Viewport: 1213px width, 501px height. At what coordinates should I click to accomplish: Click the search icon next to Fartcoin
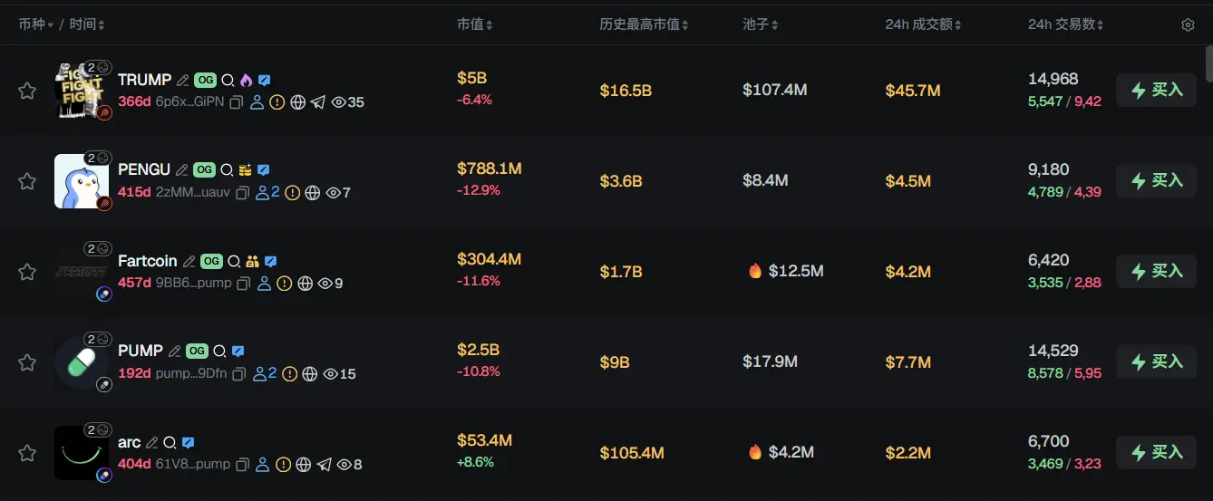tap(234, 261)
